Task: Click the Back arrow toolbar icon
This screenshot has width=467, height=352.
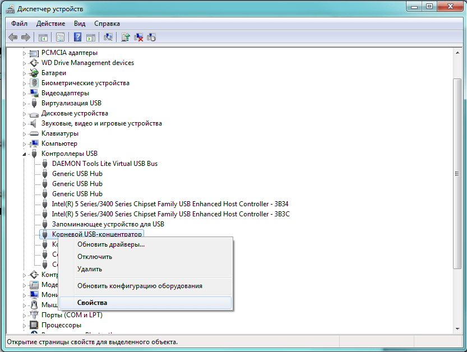Action: pyautogui.click(x=13, y=37)
